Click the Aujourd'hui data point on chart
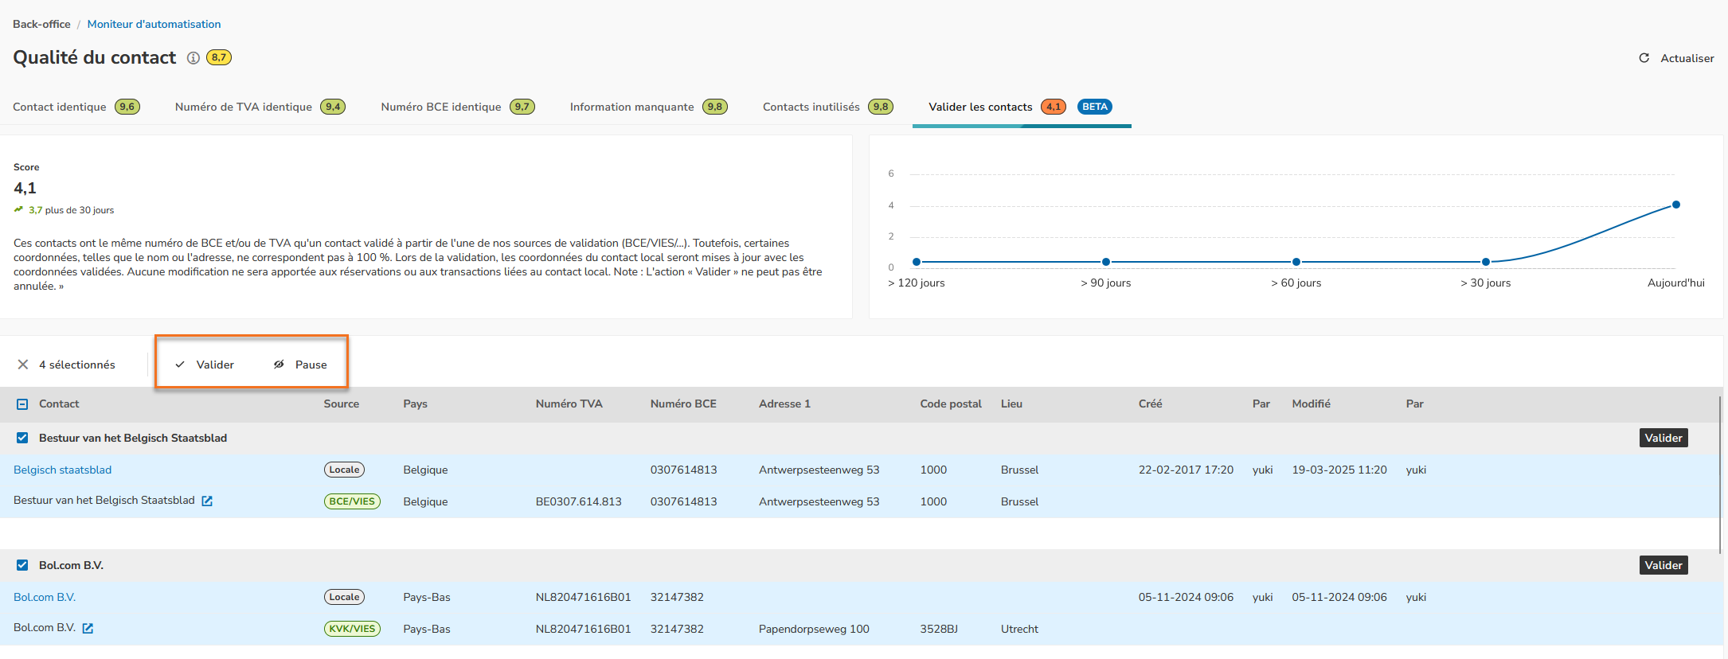1728x659 pixels. click(x=1676, y=205)
